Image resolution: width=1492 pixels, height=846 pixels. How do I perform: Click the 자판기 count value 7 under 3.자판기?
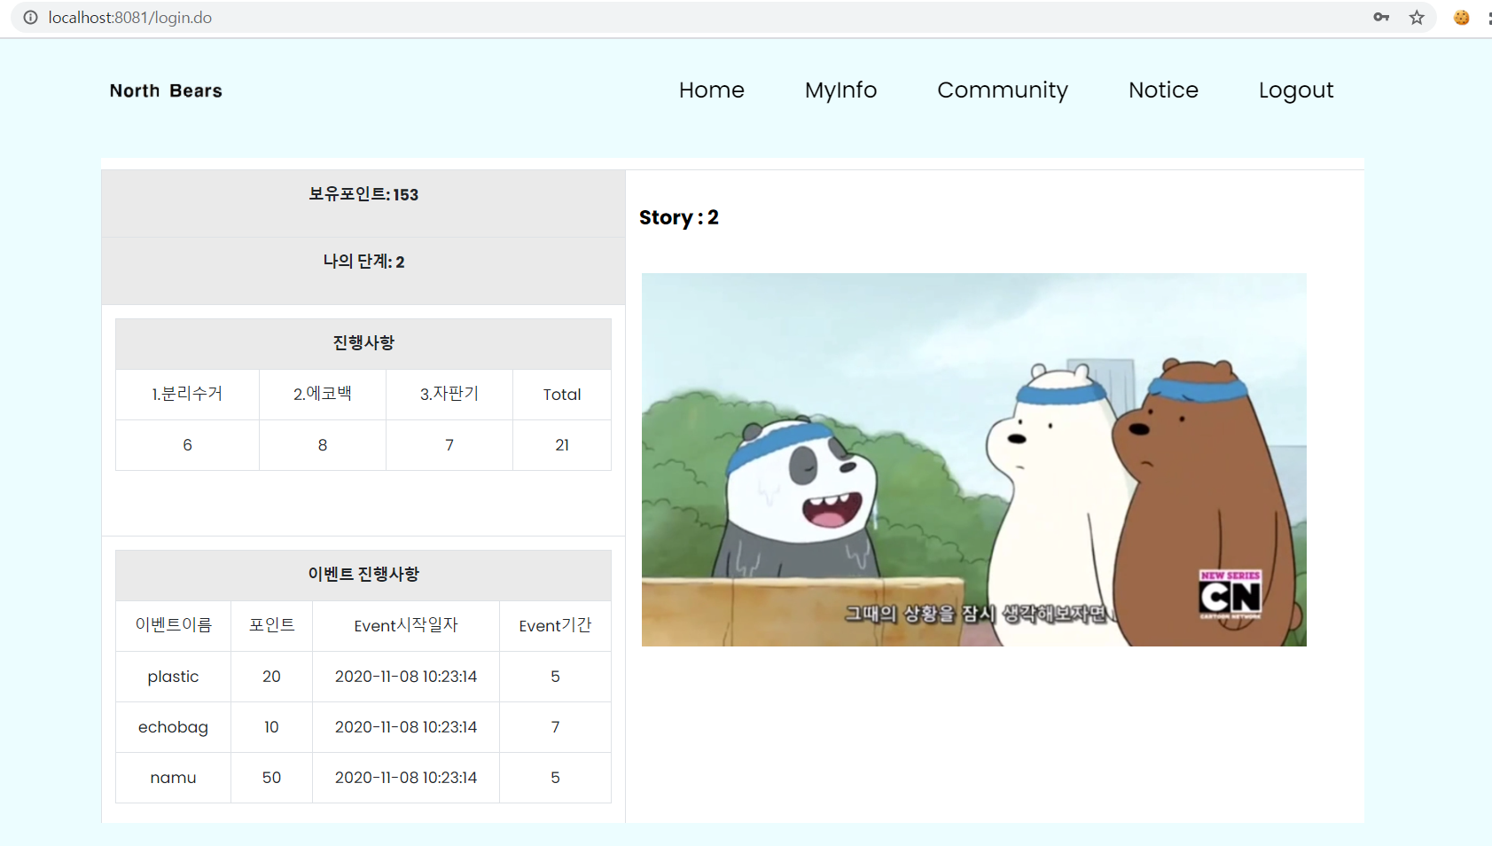pos(449,445)
